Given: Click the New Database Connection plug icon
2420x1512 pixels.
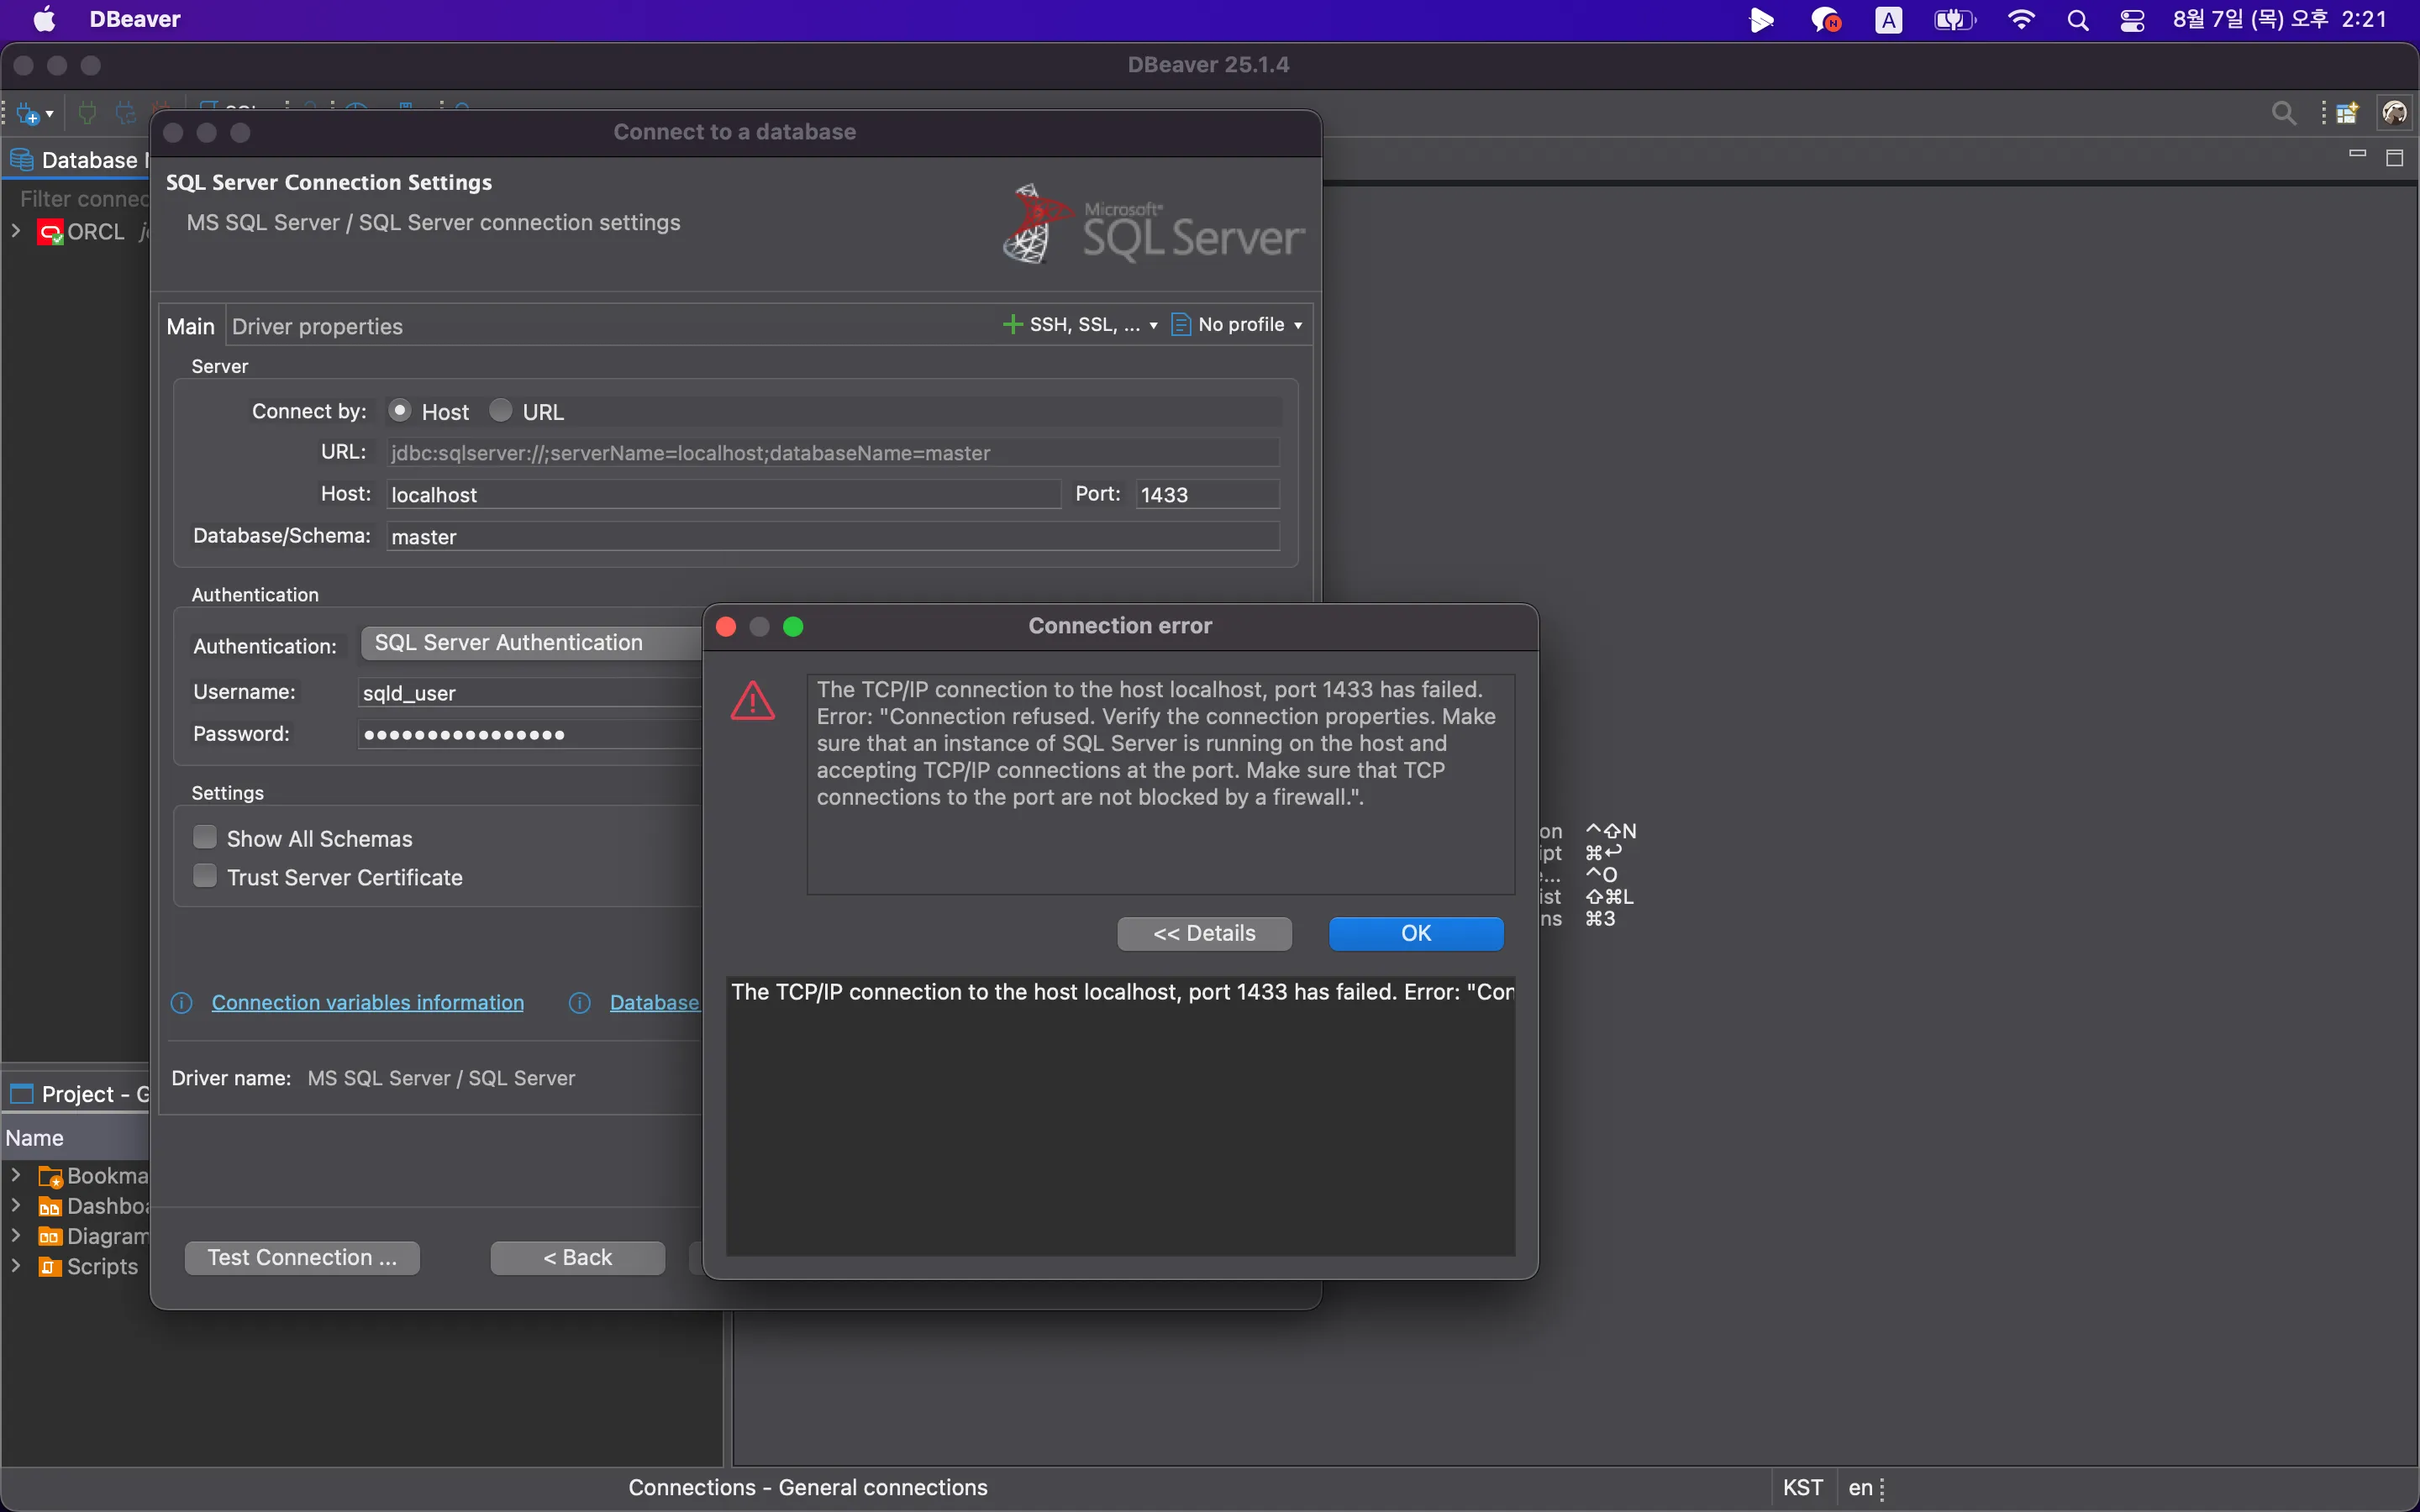Looking at the screenshot, I should (x=27, y=114).
